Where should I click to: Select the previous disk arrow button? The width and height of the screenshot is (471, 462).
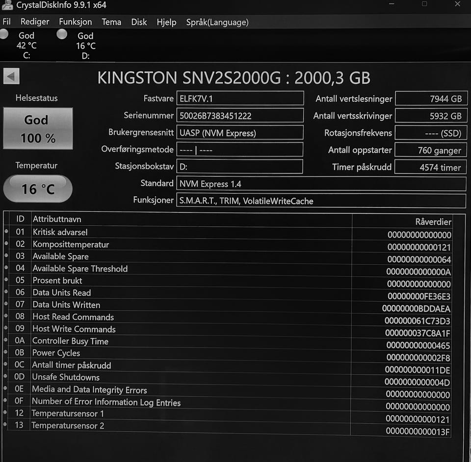coord(11,76)
